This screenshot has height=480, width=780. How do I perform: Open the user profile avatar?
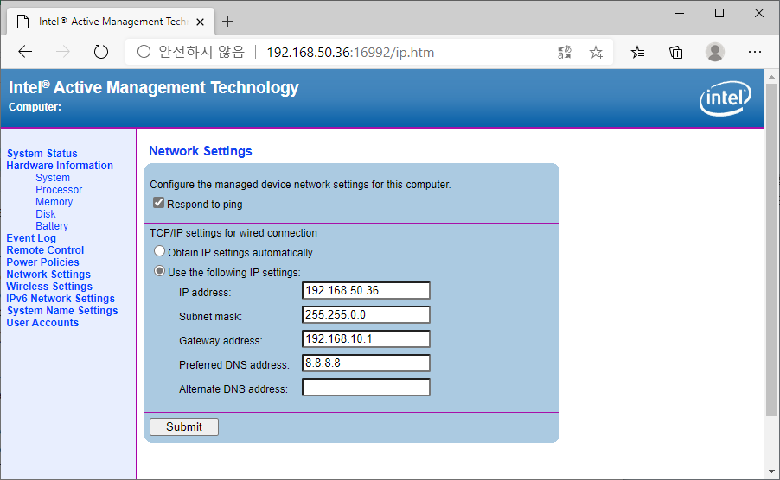[715, 52]
